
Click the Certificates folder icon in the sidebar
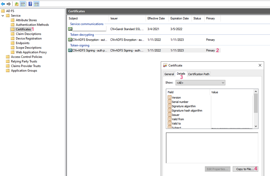click(13, 29)
